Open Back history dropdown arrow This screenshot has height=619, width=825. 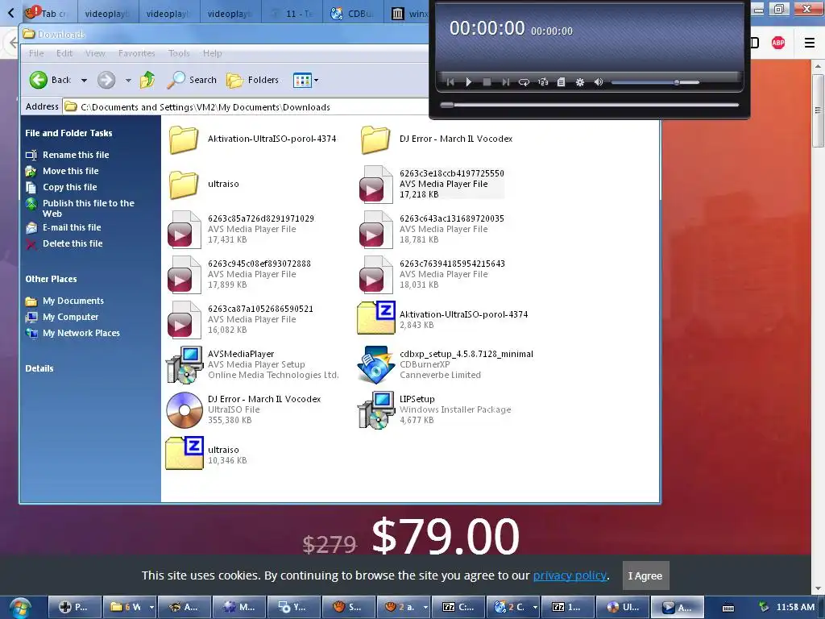[x=84, y=80]
